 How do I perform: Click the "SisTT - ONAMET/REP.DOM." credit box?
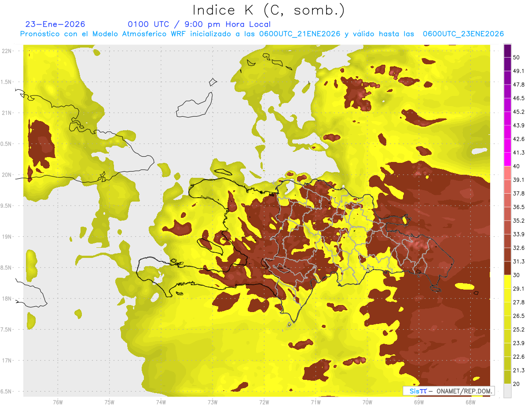448,391
